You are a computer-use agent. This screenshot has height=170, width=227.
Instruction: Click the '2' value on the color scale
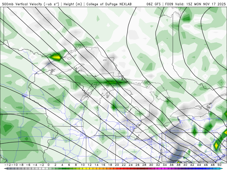tap(55, 165)
